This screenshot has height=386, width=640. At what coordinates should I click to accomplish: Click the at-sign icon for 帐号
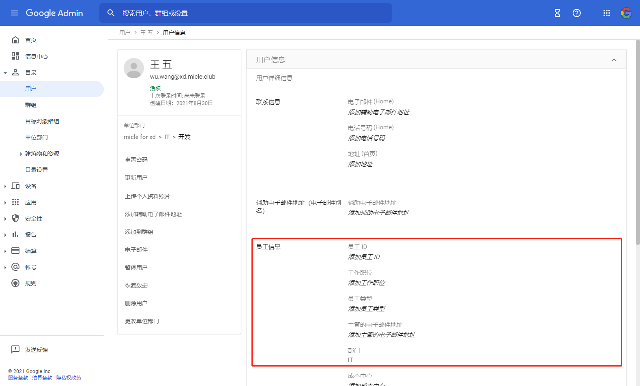click(15, 267)
